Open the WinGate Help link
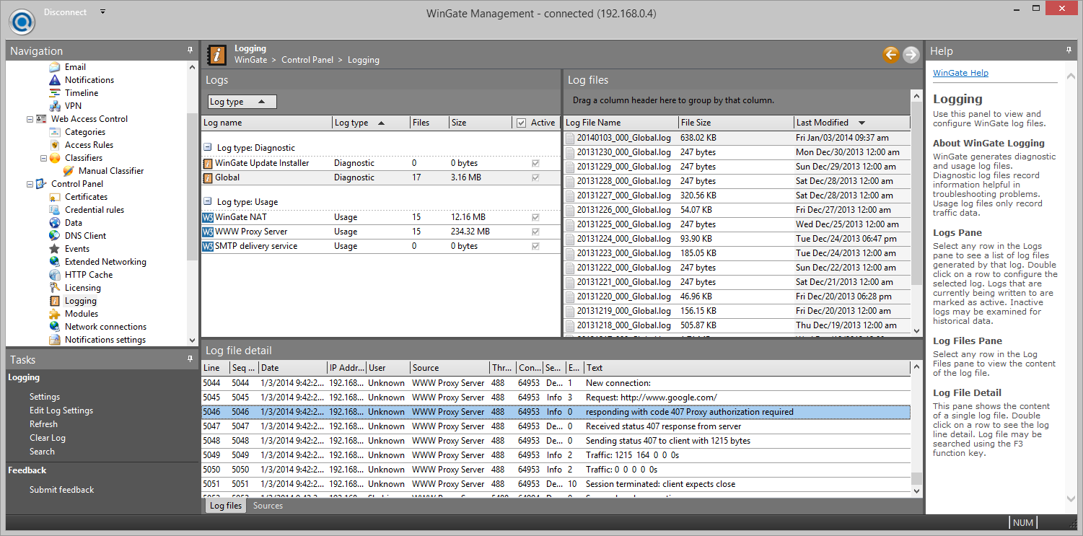This screenshot has width=1083, height=536. [x=960, y=73]
